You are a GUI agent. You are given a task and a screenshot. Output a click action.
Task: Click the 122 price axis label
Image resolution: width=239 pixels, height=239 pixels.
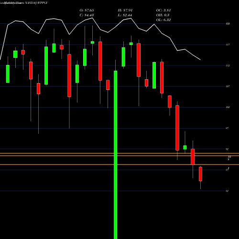pos(228,24)
